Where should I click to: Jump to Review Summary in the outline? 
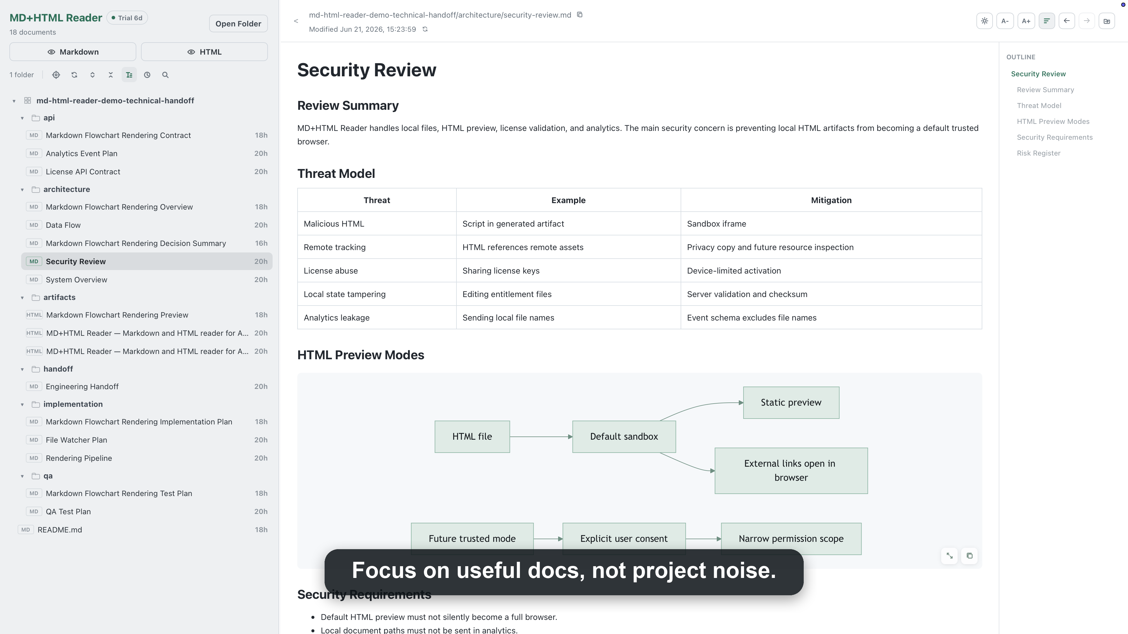coord(1045,90)
